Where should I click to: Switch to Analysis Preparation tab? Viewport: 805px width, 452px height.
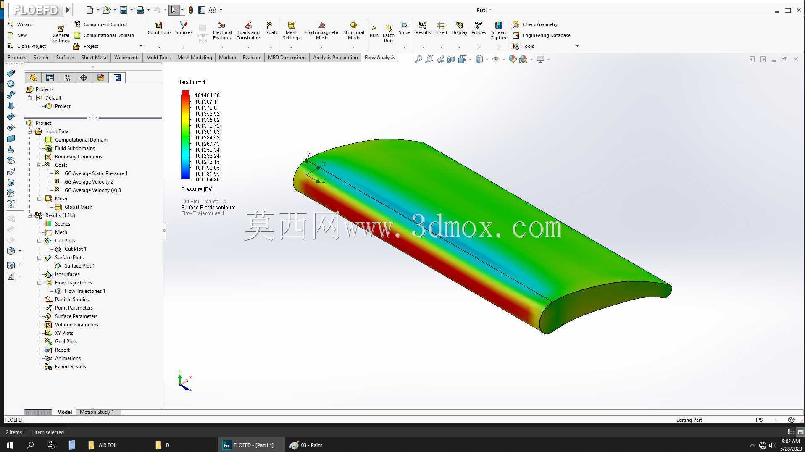(335, 58)
